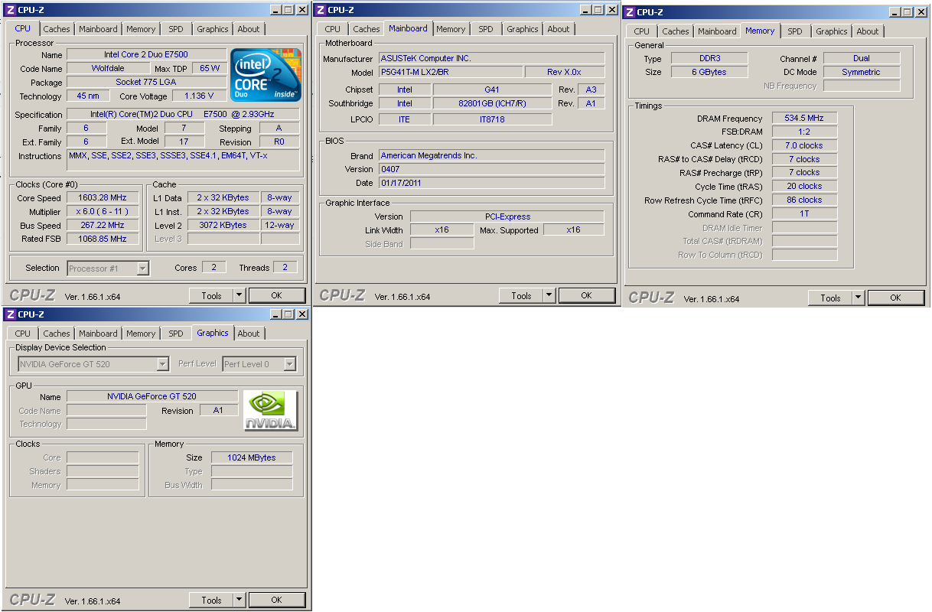Click the Core Speed 1603.28 MHz value
This screenshot has height=612, width=932.
coord(103,197)
